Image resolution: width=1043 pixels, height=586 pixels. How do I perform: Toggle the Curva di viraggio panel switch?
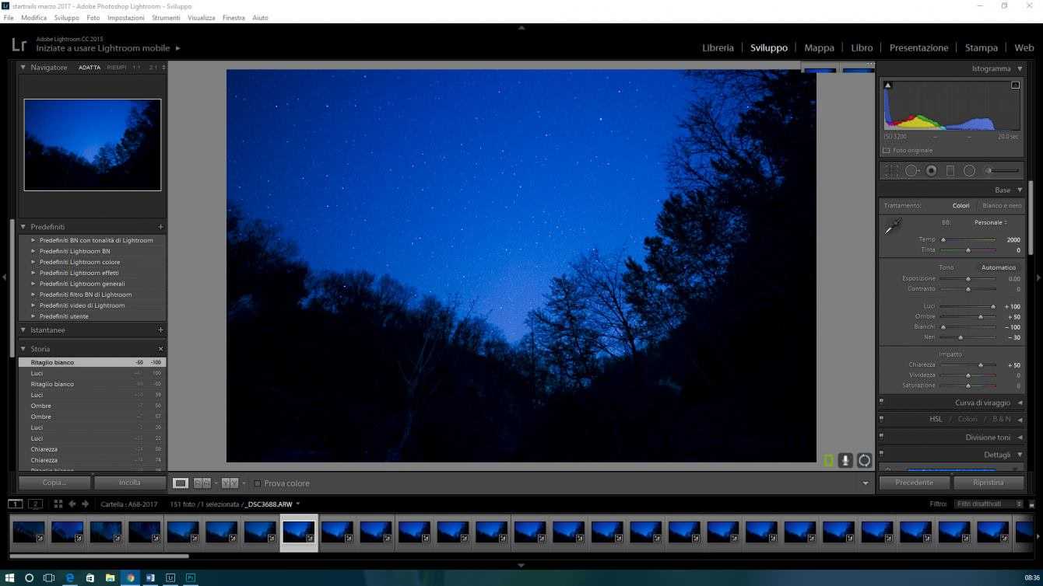[x=881, y=402]
